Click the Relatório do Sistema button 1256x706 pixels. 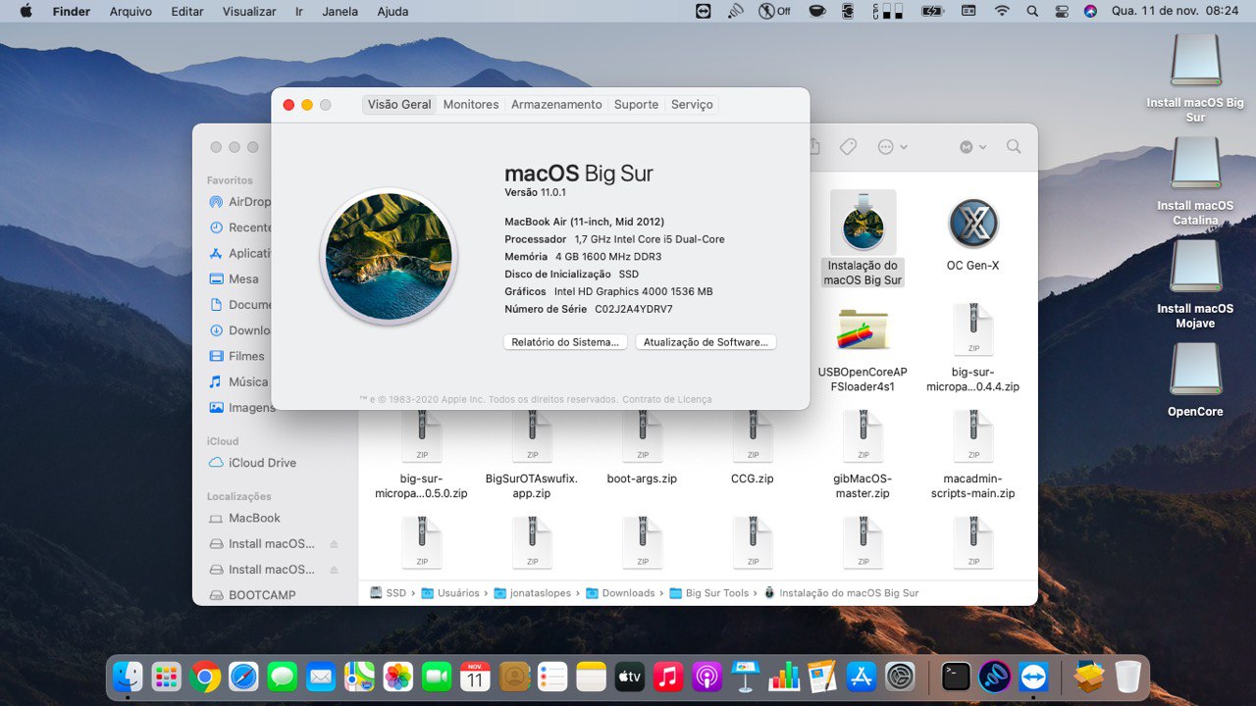point(565,342)
